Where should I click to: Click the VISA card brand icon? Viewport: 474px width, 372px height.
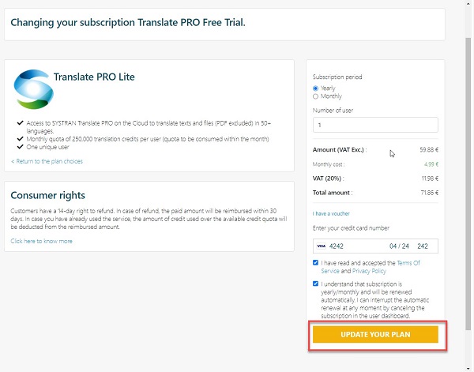click(322, 246)
